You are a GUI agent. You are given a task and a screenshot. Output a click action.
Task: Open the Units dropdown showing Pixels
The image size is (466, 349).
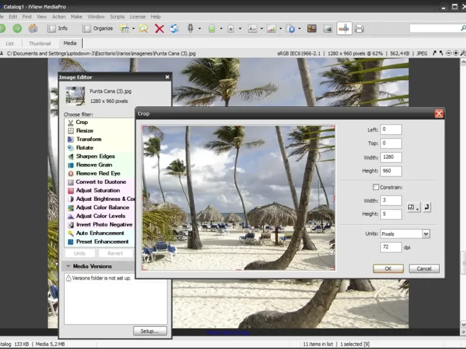tap(405, 234)
